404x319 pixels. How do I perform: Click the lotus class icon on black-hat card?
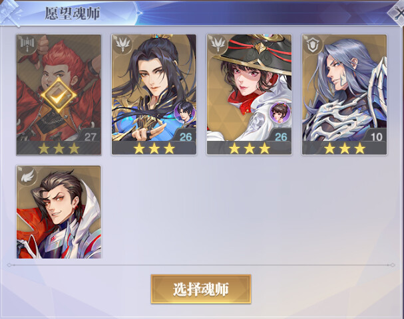(218, 45)
